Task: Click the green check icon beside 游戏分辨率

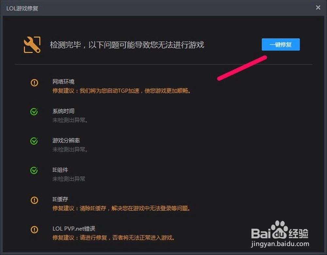Action: pos(34,141)
